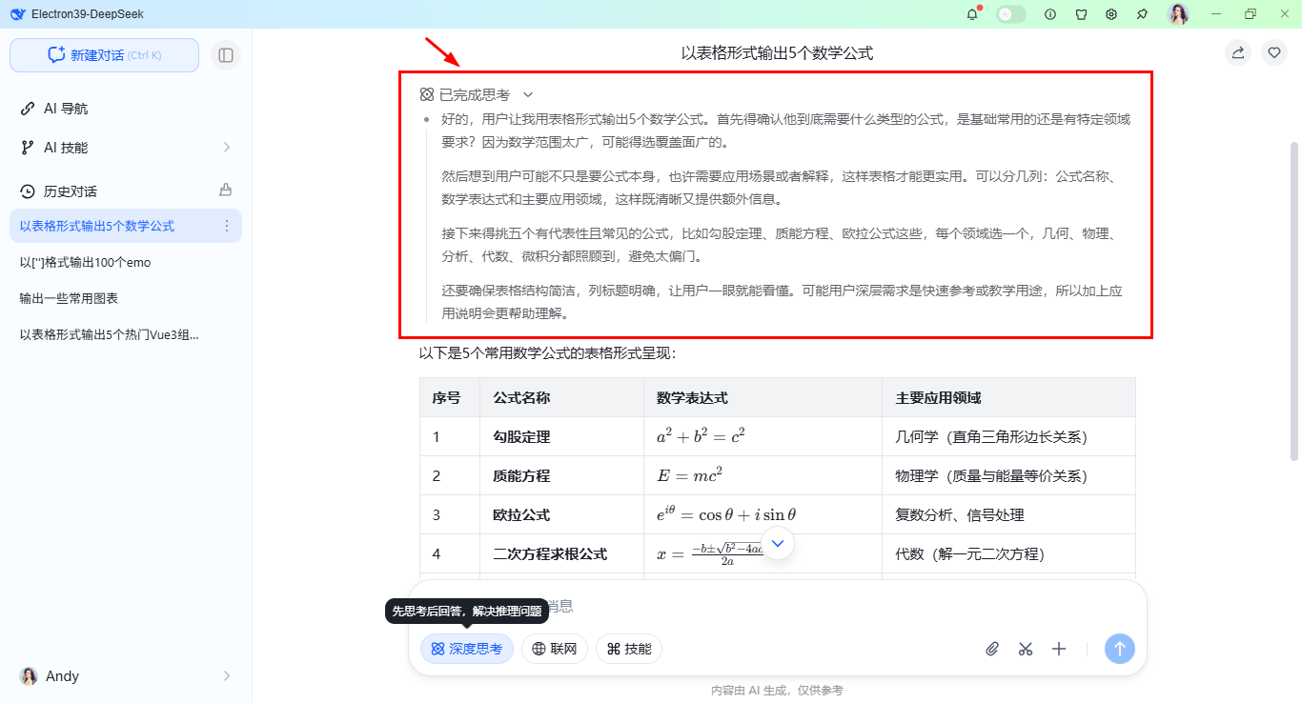
Task: Start a new conversation with 新建对话
Action: [103, 55]
